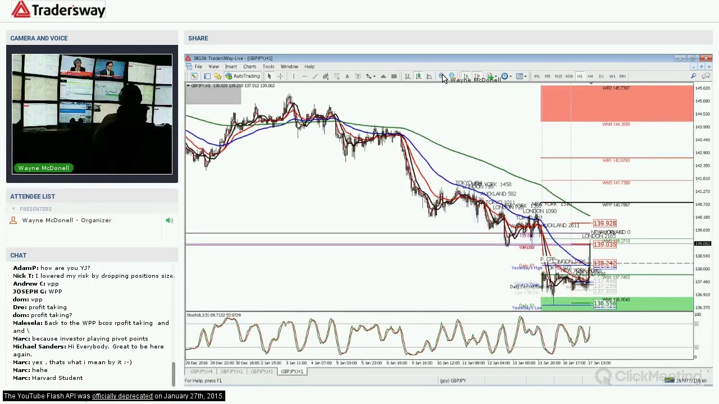Select the text 'A' tool
719x404 pixels.
[347, 76]
